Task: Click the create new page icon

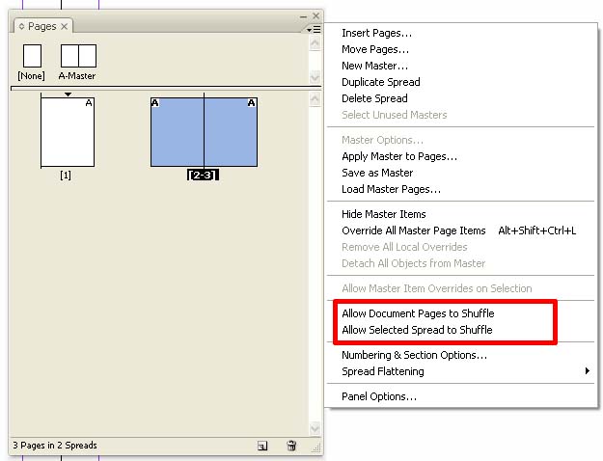Action: (x=262, y=446)
